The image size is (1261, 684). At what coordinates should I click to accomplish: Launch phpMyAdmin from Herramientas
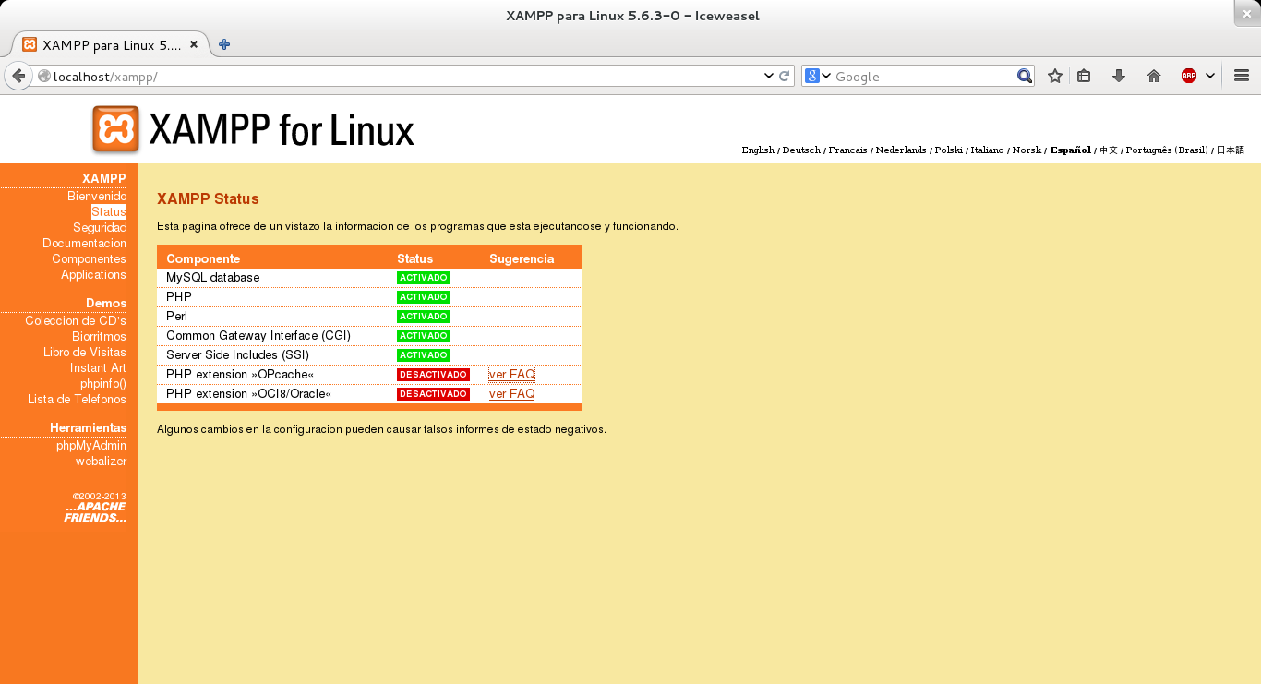(x=91, y=446)
